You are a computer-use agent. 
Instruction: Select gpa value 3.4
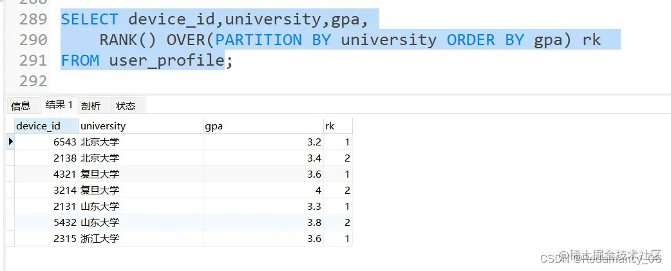point(263,158)
